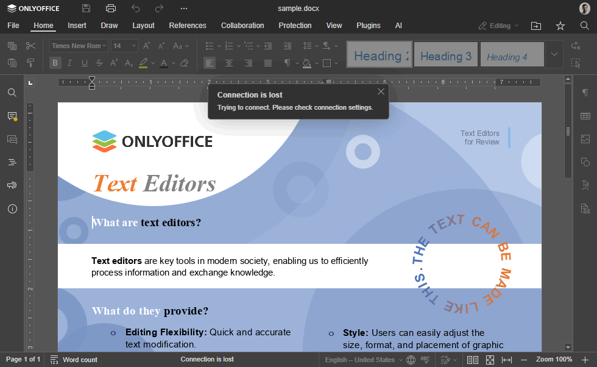This screenshot has height=367, width=597.
Task: Click the Strikethrough formatting icon
Action: tap(99, 63)
